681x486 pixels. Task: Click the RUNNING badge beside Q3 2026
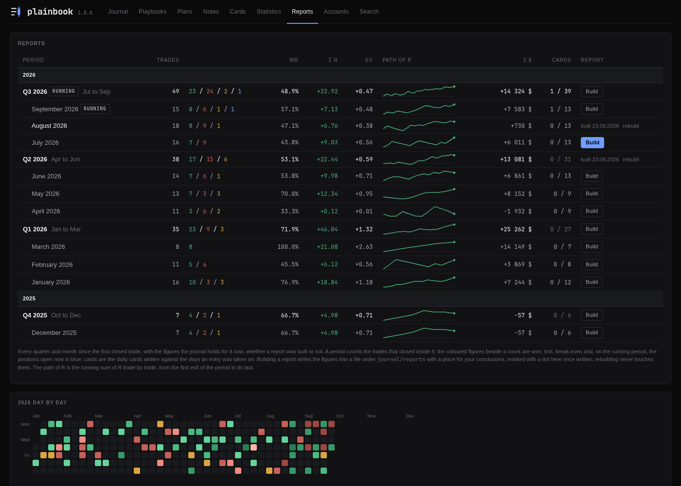64,91
